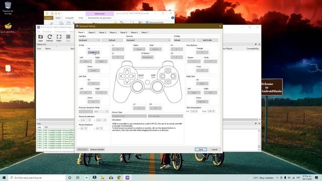Click the Start binding button

click(x=155, y=49)
